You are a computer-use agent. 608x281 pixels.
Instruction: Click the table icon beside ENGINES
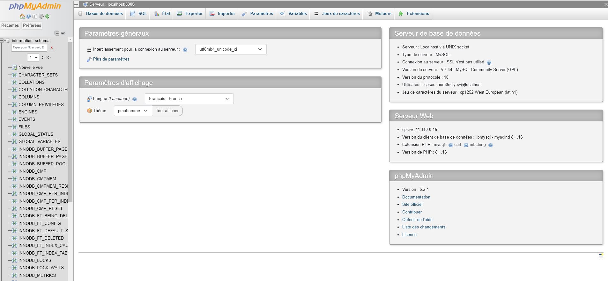coord(14,112)
